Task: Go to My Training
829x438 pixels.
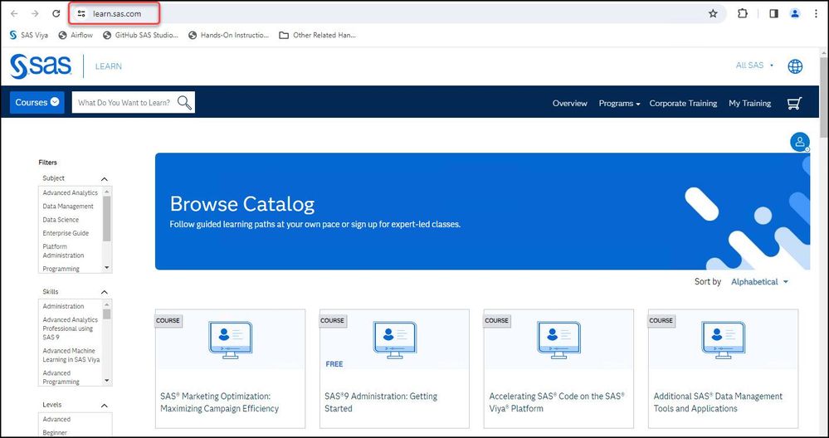Action: [x=749, y=104]
